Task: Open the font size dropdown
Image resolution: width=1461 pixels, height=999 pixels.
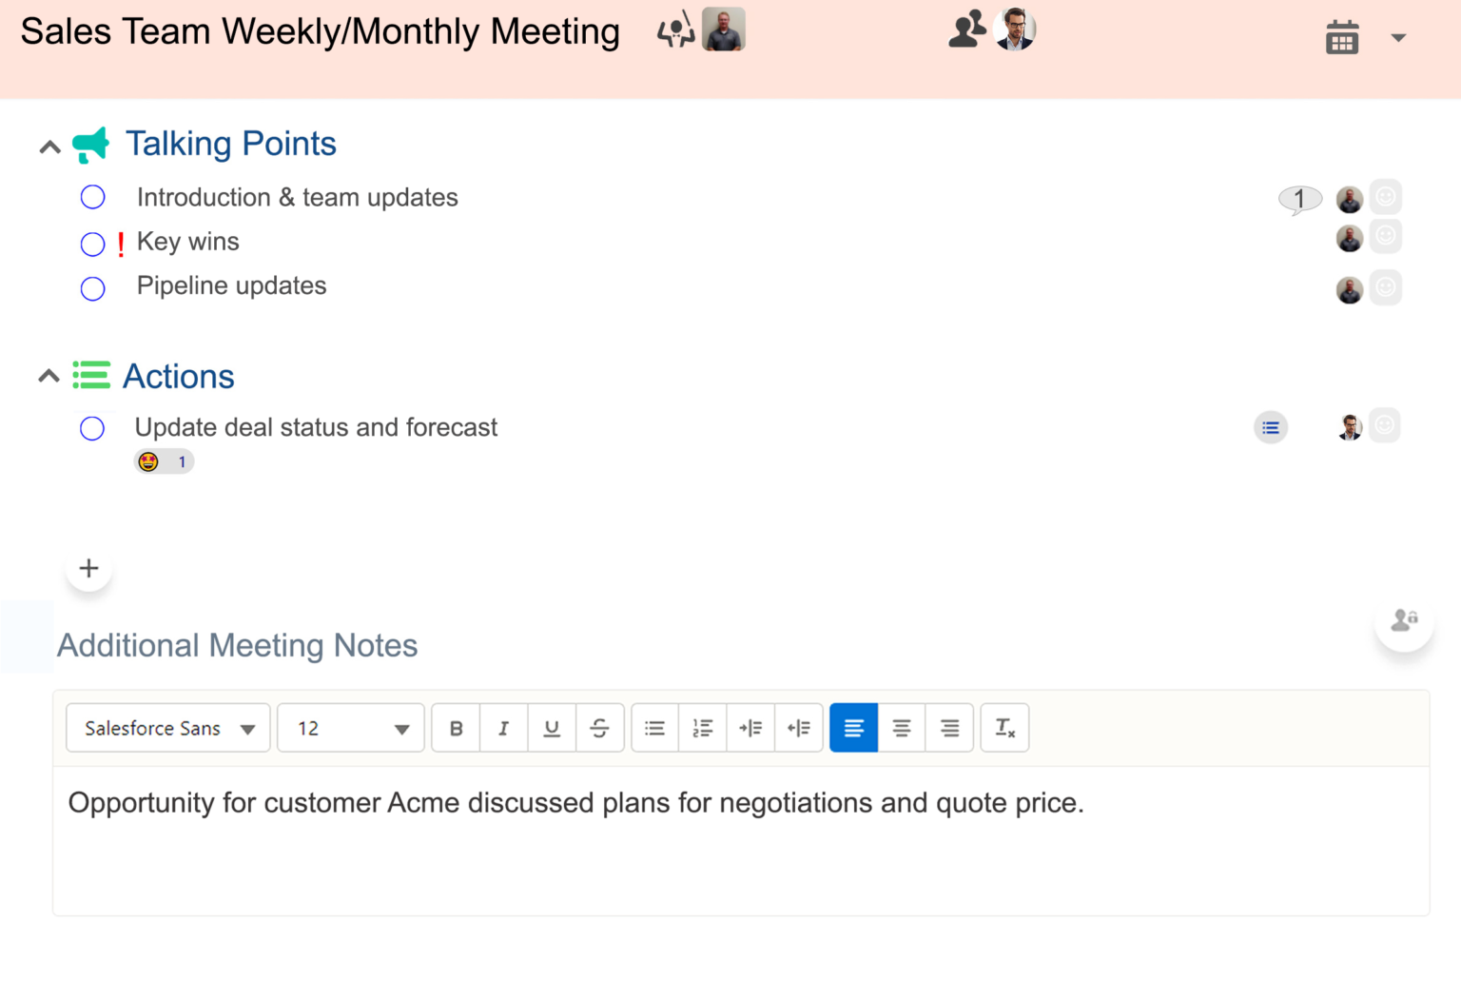Action: [x=350, y=728]
